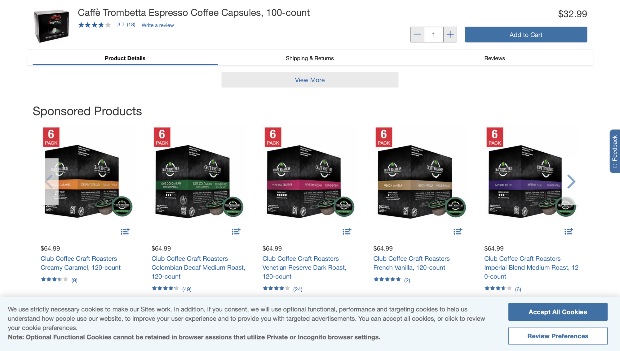
Task: Click the compare icon for Imperial Blend Medium Roast
Action: click(x=569, y=232)
